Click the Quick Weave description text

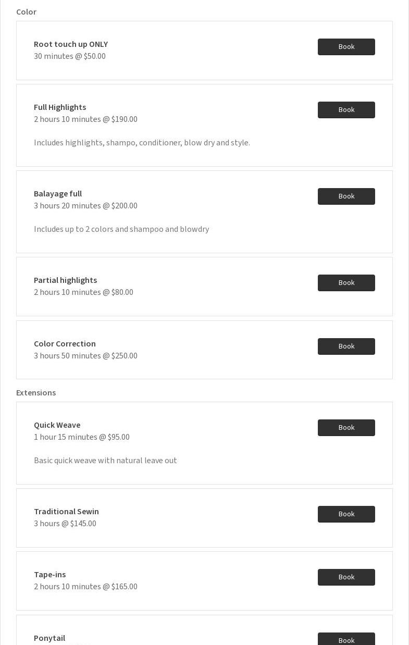coord(105,461)
